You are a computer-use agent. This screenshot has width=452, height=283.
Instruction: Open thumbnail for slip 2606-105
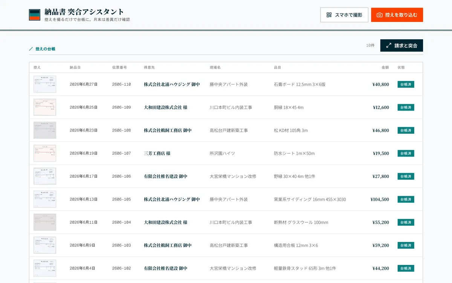tap(45, 199)
